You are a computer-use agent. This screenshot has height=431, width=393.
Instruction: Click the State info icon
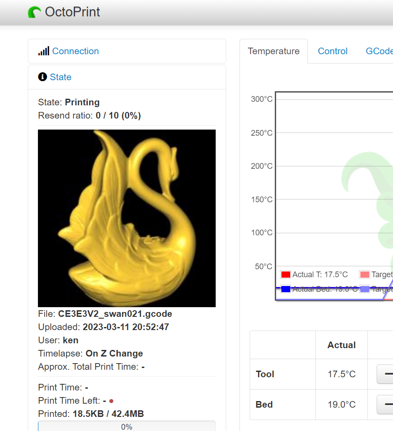click(x=42, y=77)
